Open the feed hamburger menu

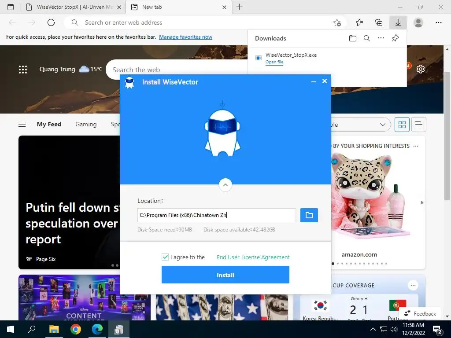pyautogui.click(x=22, y=125)
